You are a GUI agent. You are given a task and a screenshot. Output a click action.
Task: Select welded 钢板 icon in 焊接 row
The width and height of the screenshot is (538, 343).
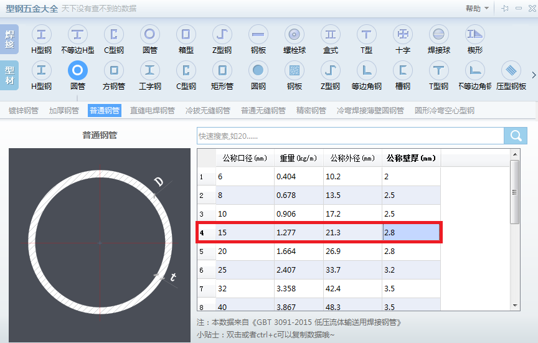pos(258,35)
